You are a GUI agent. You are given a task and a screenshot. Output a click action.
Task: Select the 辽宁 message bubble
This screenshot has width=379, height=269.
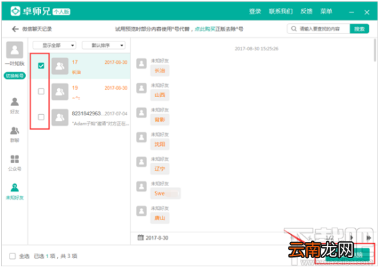[160, 169]
